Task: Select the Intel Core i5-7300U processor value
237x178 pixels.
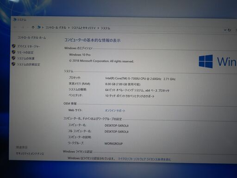Action: [140, 79]
